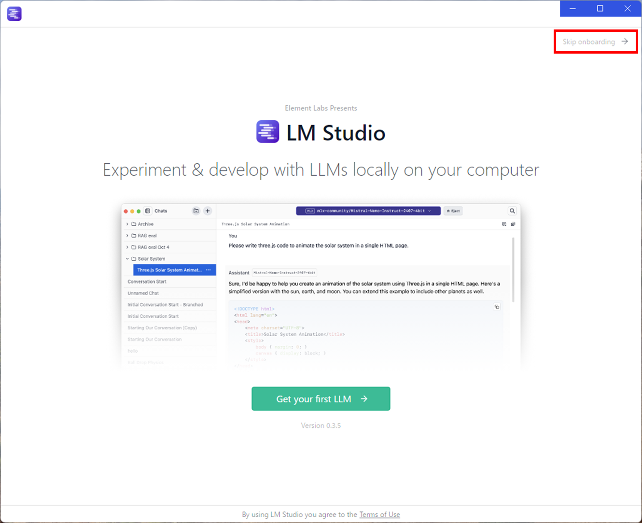Click the red traffic light close dot
The width and height of the screenshot is (642, 523).
pyautogui.click(x=126, y=211)
